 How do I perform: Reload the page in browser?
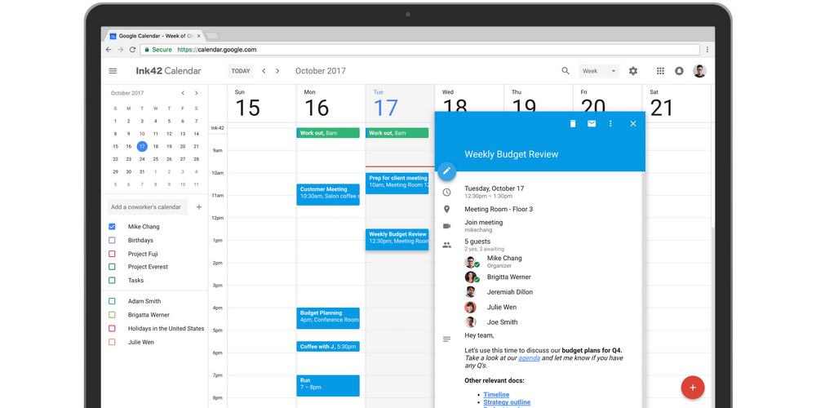[132, 50]
